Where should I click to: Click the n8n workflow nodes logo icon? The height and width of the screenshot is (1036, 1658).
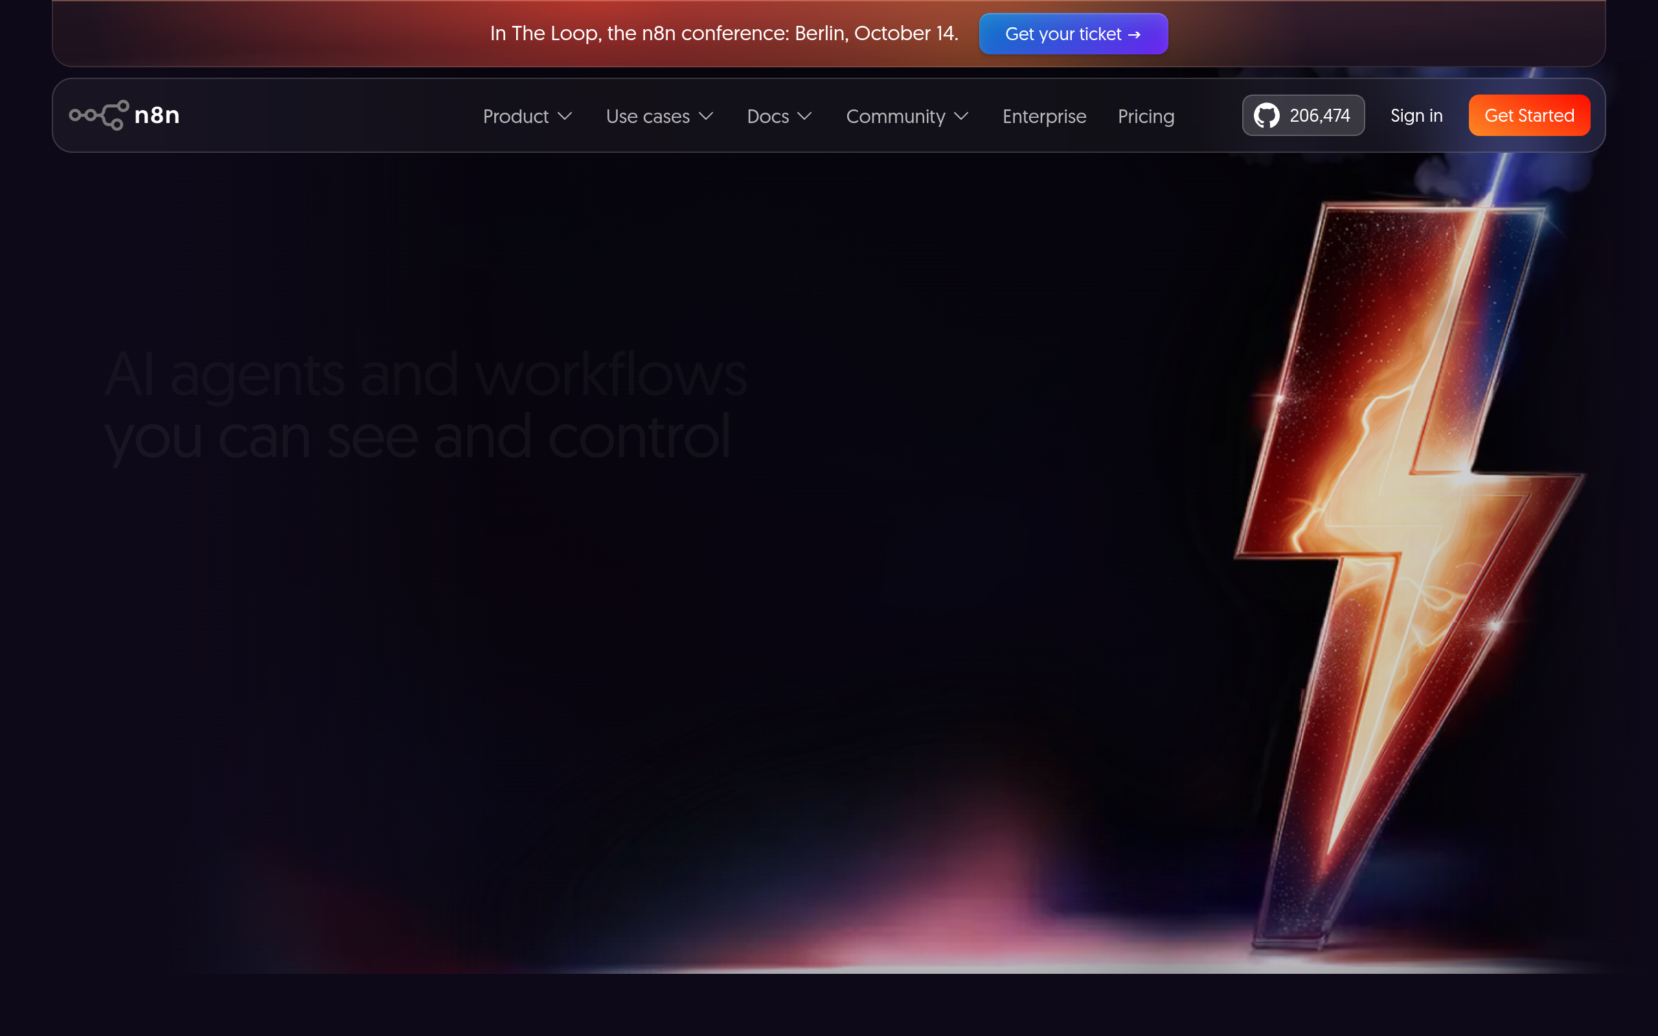pyautogui.click(x=99, y=115)
